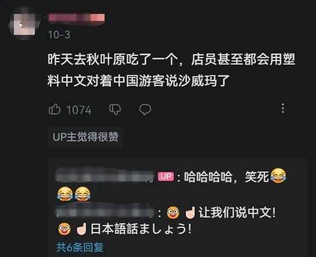Viewport: 316px width, 257px height.
Task: Click the 10-3 comment date
Action: pyautogui.click(x=59, y=35)
